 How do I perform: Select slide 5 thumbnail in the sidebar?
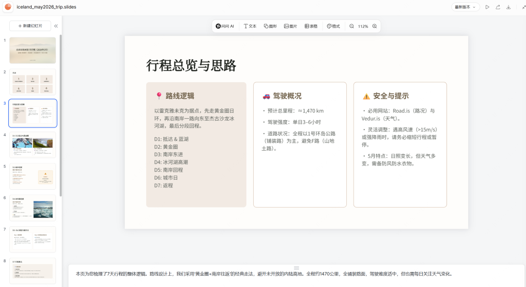(x=32, y=176)
